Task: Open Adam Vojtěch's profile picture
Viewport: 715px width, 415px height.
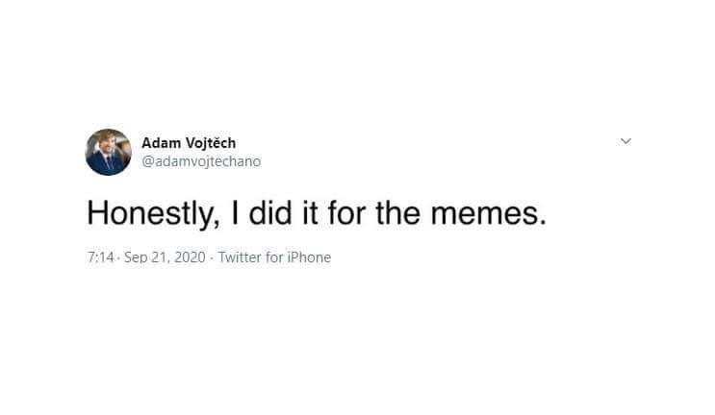Action: pyautogui.click(x=109, y=152)
